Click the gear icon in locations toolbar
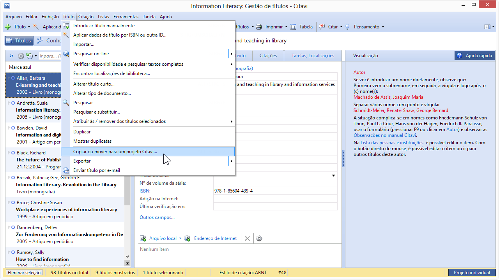Screen dimensions: 499x280 [x=259, y=238]
